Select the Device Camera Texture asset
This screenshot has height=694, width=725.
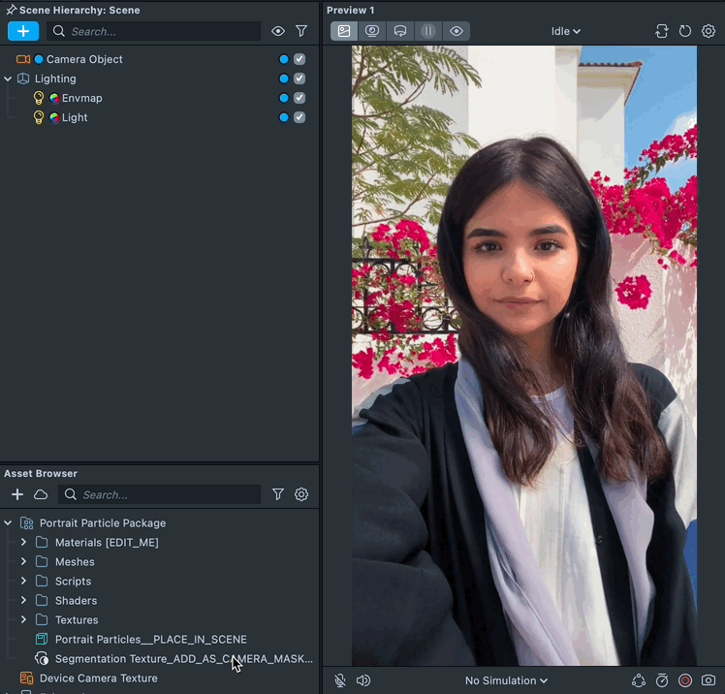point(98,678)
